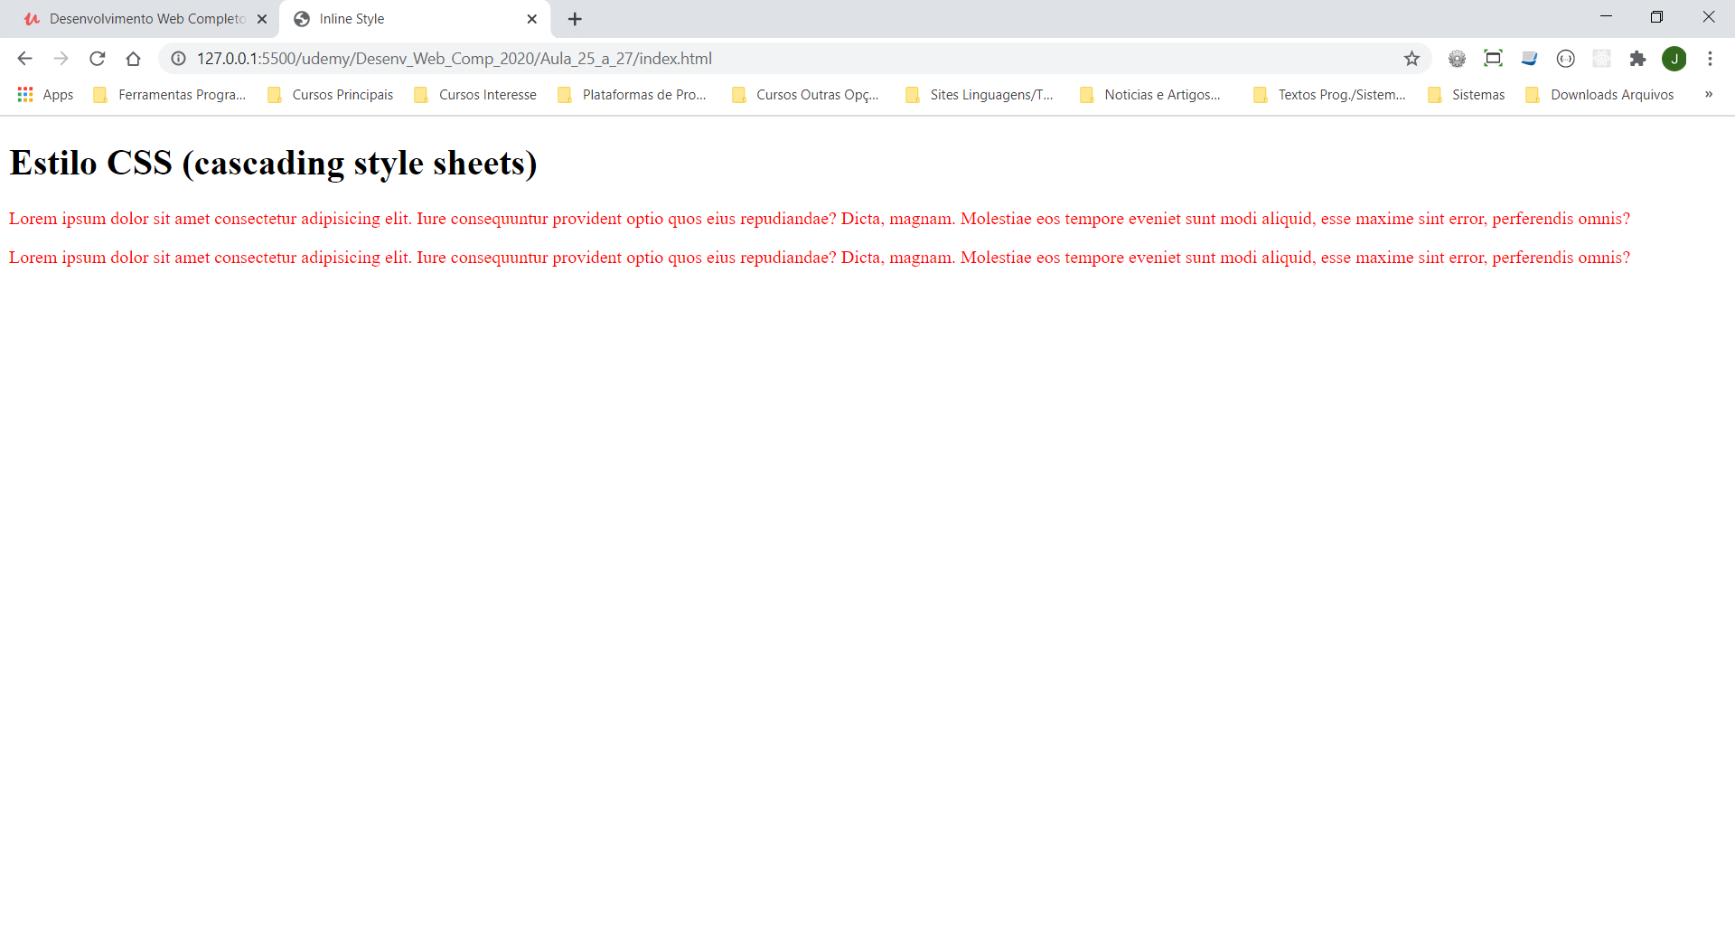Click the blue cup-shaped extension icon
This screenshot has height=931, width=1735.
point(1529,59)
